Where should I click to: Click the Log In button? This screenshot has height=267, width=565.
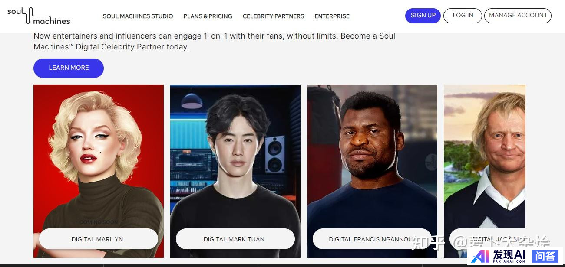point(463,16)
